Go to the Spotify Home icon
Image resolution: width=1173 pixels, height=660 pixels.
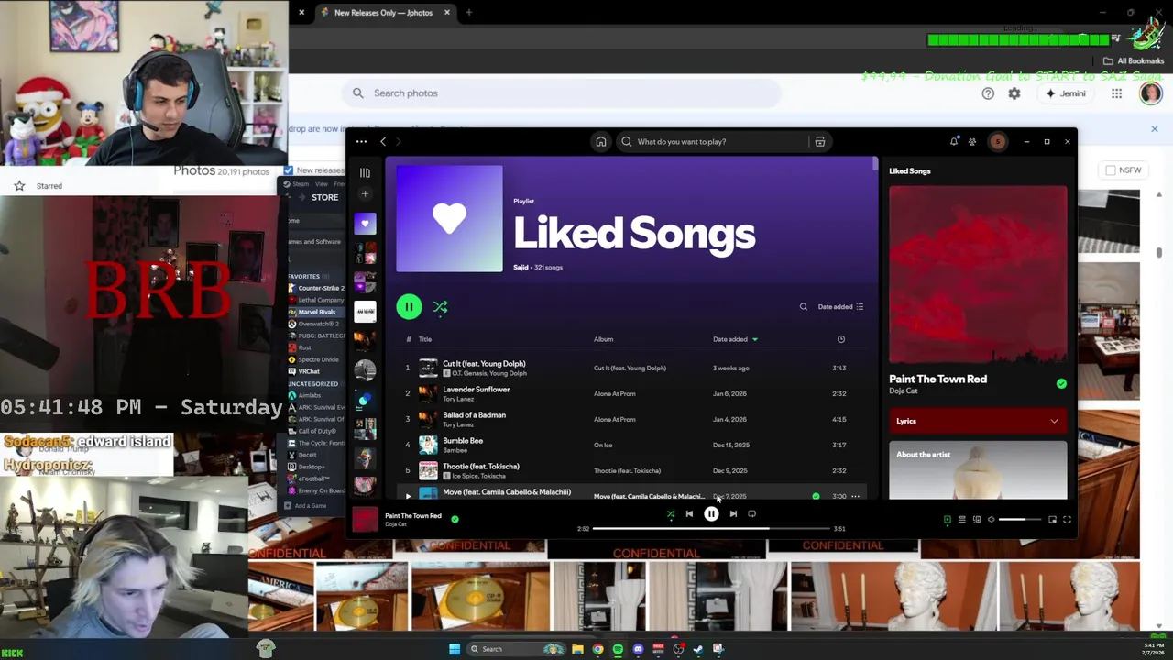coord(600,142)
